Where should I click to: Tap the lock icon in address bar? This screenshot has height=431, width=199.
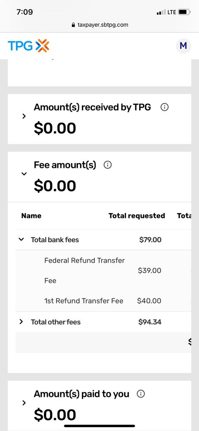pyautogui.click(x=73, y=25)
